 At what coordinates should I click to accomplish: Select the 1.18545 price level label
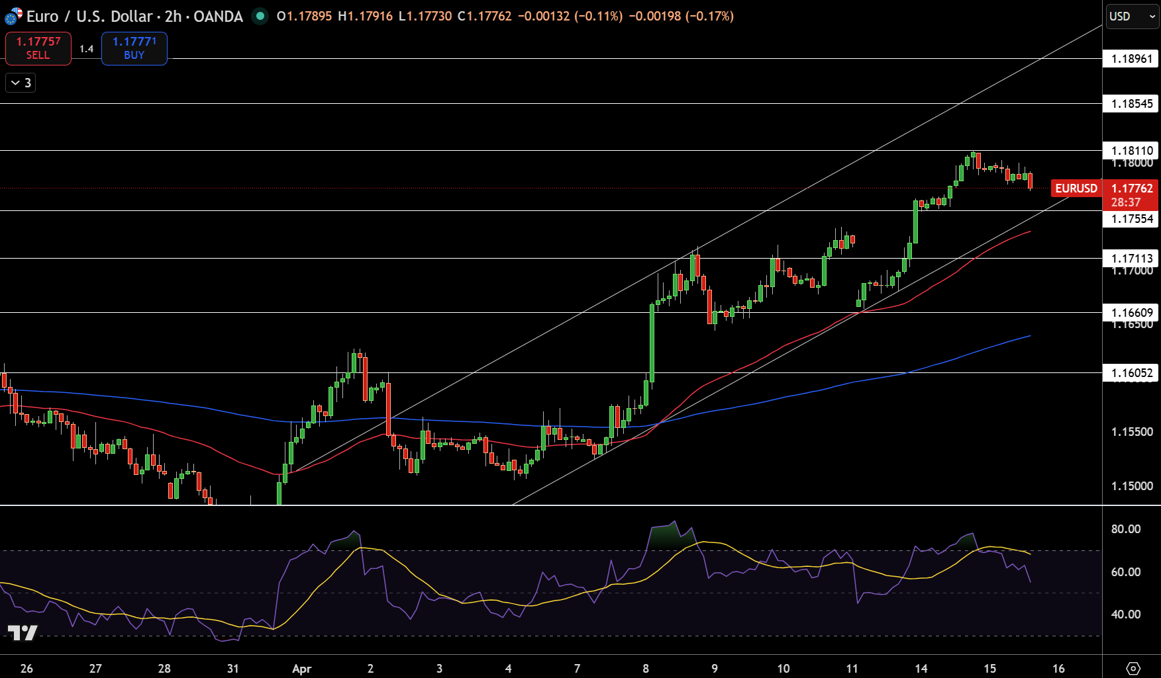[1131, 104]
